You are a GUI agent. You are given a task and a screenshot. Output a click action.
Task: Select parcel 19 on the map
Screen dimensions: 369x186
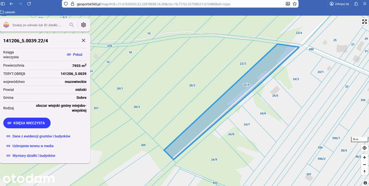(x=149, y=34)
